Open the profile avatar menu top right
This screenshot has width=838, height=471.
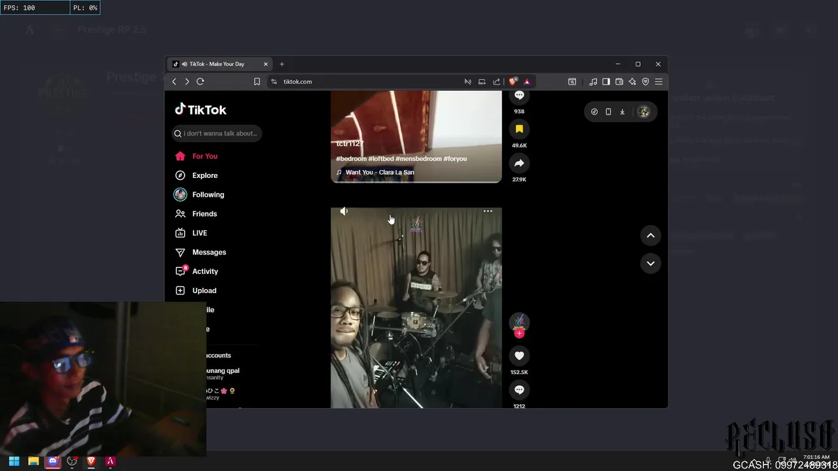tap(644, 112)
